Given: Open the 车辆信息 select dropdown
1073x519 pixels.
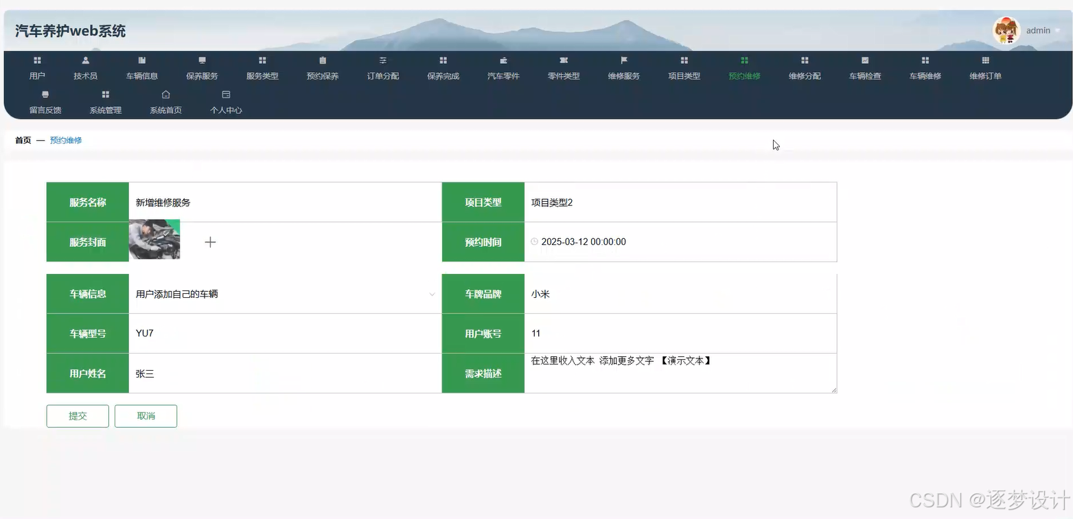Looking at the screenshot, I should [285, 294].
